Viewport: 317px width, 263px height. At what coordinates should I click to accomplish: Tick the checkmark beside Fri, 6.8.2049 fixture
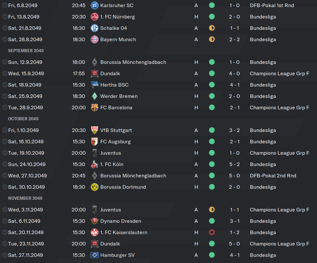[x=4, y=6]
